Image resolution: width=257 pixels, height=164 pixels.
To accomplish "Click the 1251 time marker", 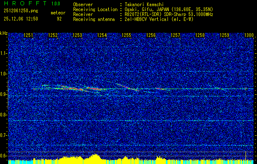I will click(28, 35).
